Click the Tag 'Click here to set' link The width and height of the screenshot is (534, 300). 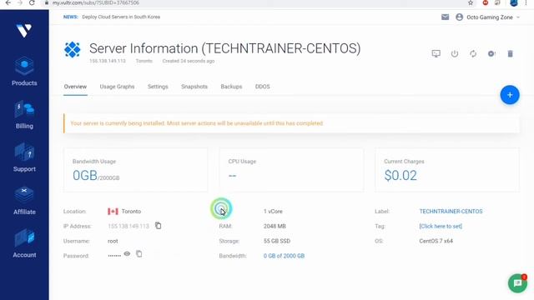(x=441, y=226)
